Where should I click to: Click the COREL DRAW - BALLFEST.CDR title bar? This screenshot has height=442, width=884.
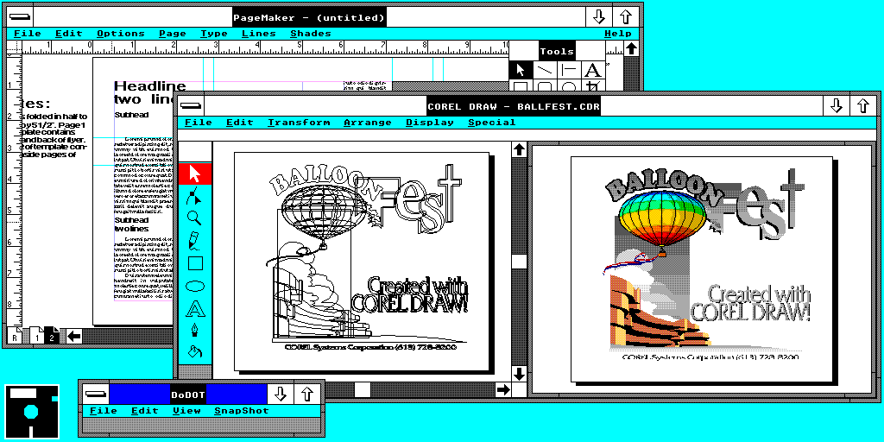pyautogui.click(x=514, y=105)
